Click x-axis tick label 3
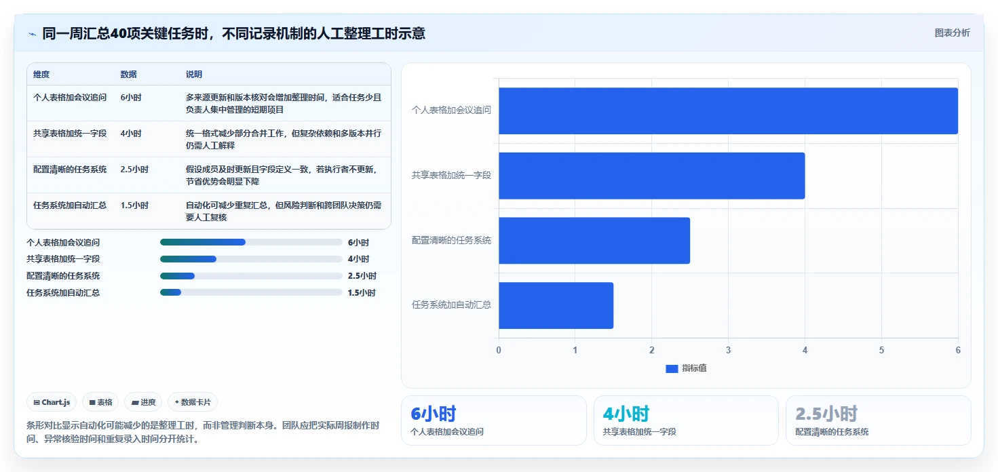 728,350
